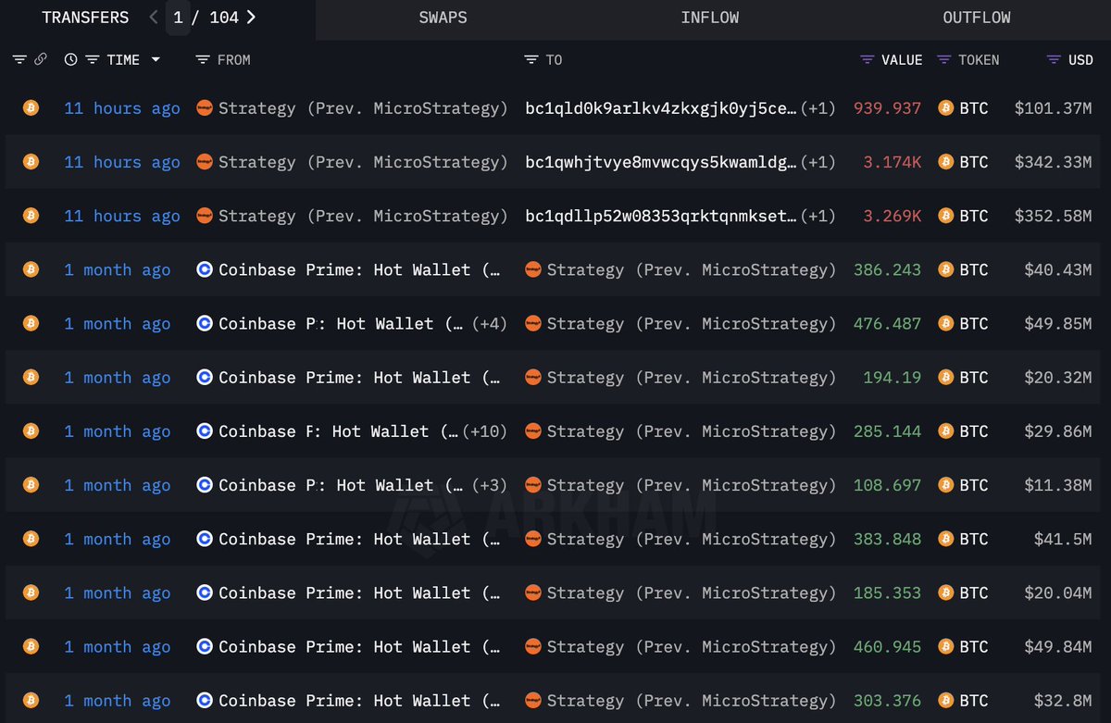
Task: Open Coinbase Prime Hot Wallet on 460.945 row
Action: point(361,647)
